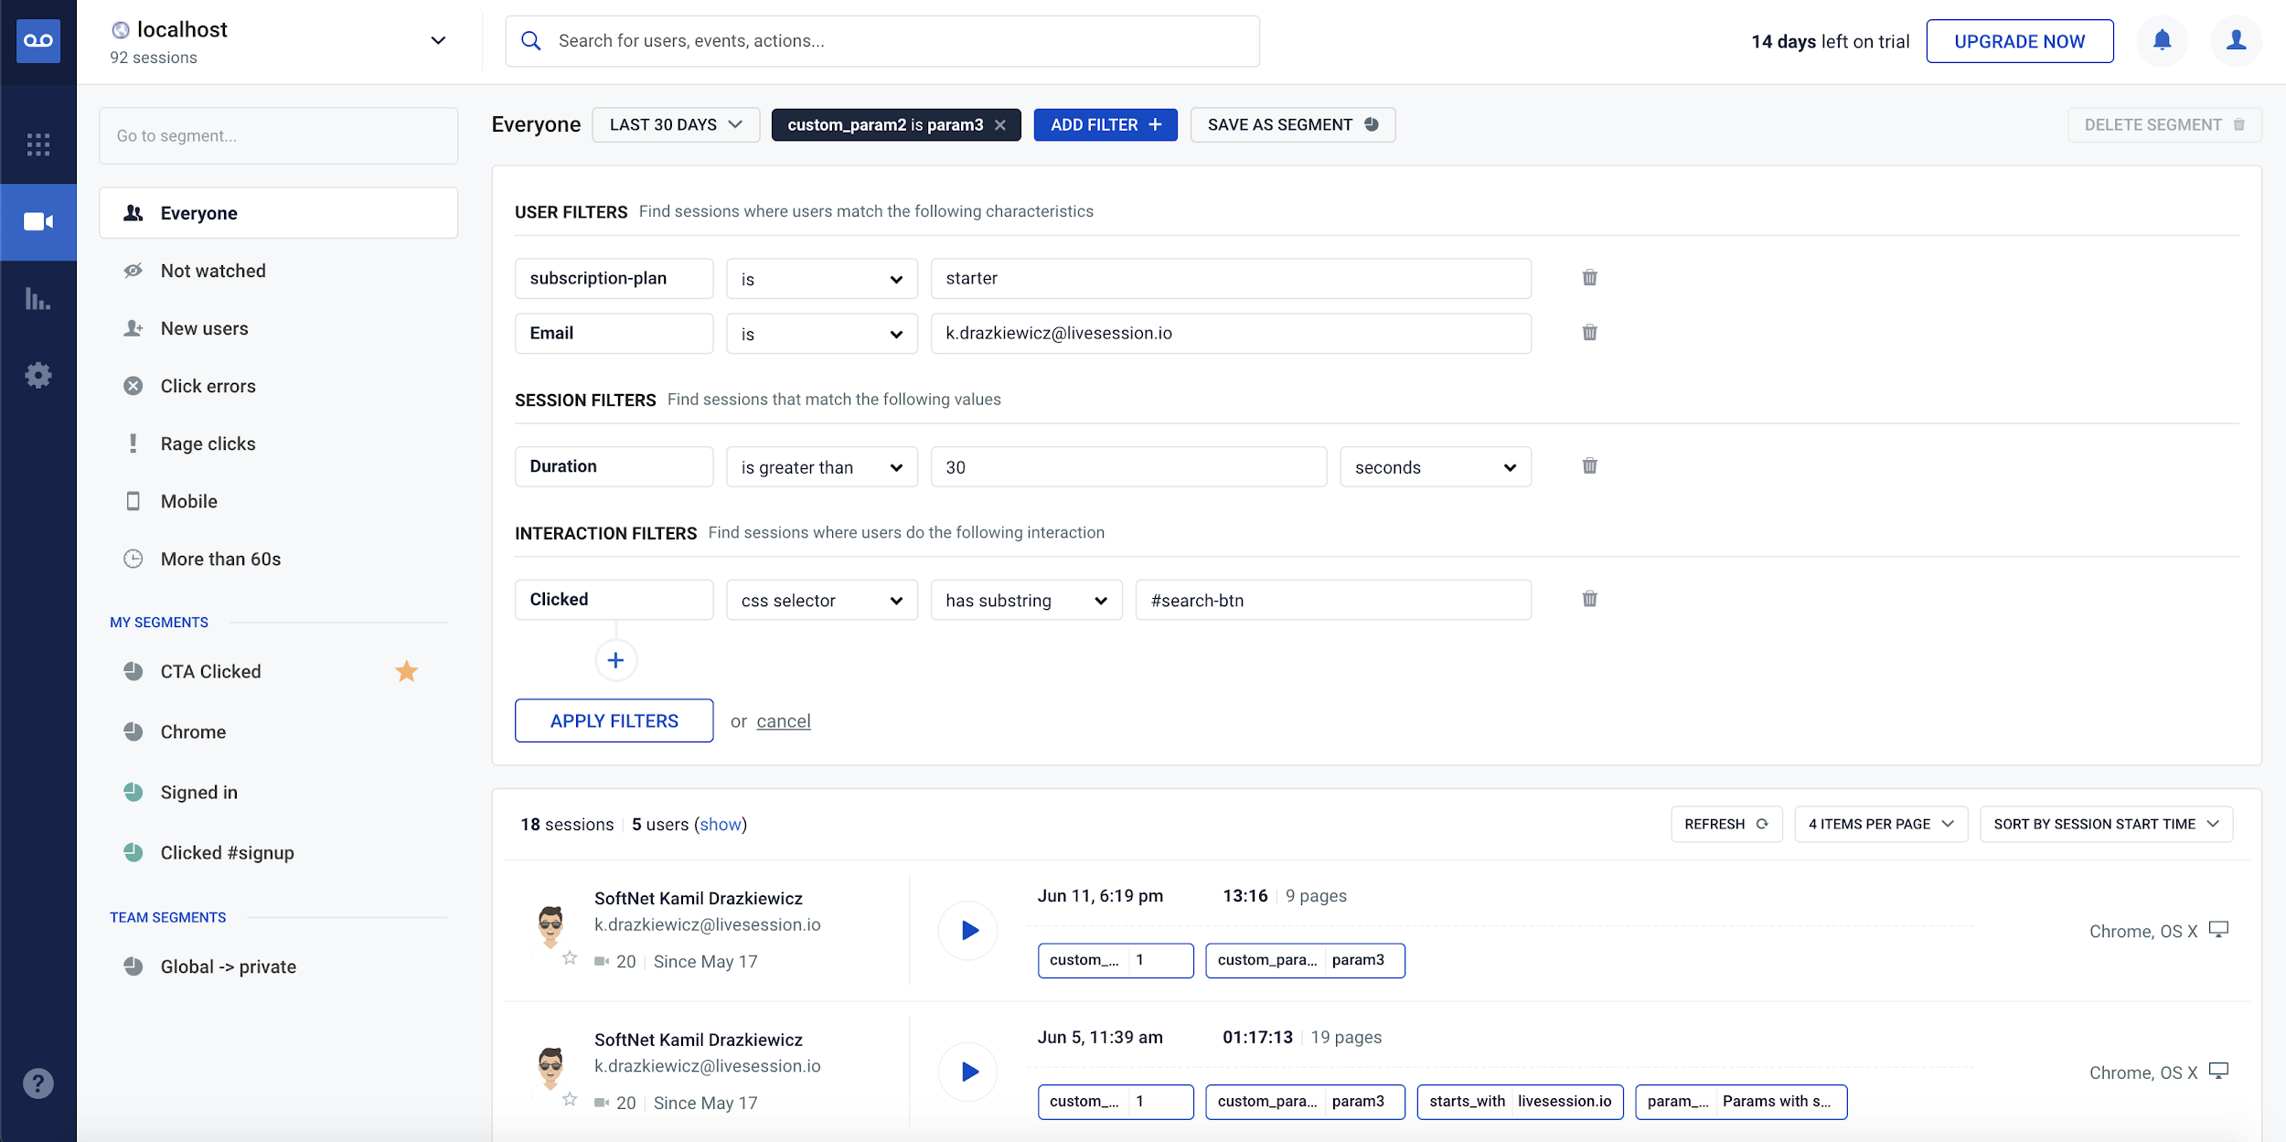Select the Not watched segment filter

click(213, 270)
